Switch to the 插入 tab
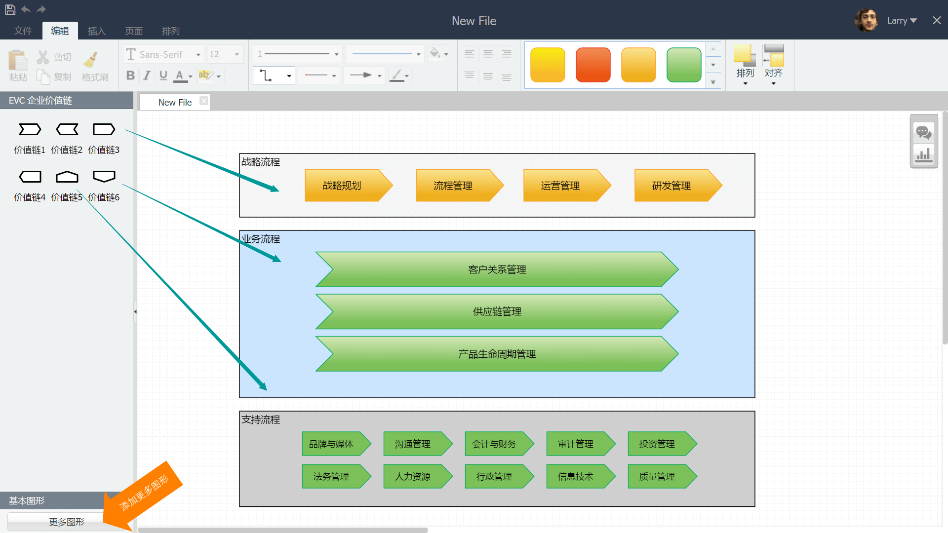Viewport: 948px width, 533px height. (97, 31)
